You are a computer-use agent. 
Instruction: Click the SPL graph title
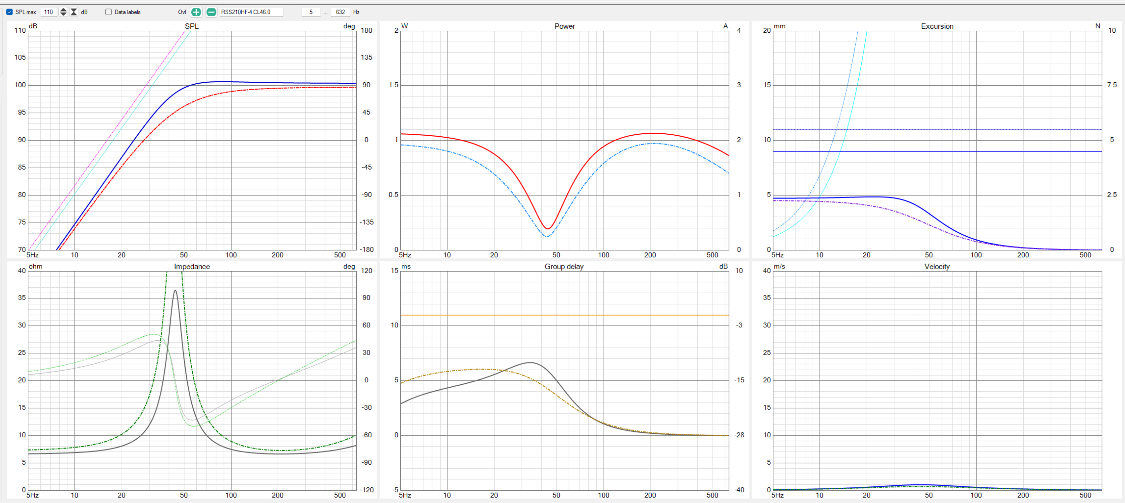click(191, 26)
